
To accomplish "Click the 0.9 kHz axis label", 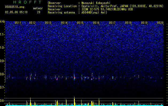I will pos(2,61).
